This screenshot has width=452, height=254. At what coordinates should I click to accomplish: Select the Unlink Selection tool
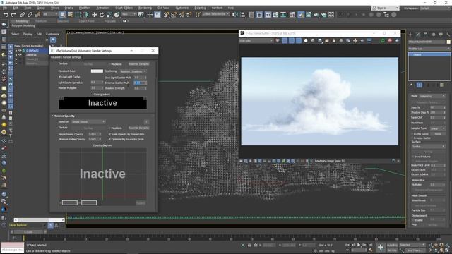tap(30, 14)
